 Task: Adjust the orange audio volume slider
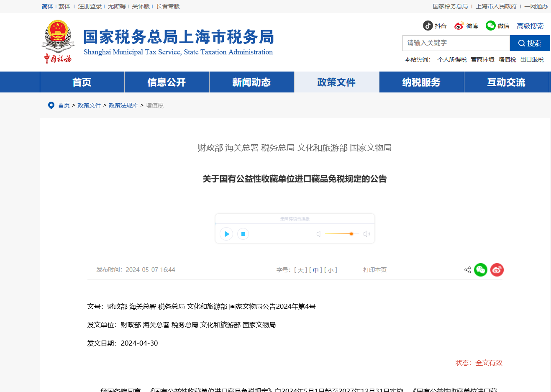click(351, 234)
